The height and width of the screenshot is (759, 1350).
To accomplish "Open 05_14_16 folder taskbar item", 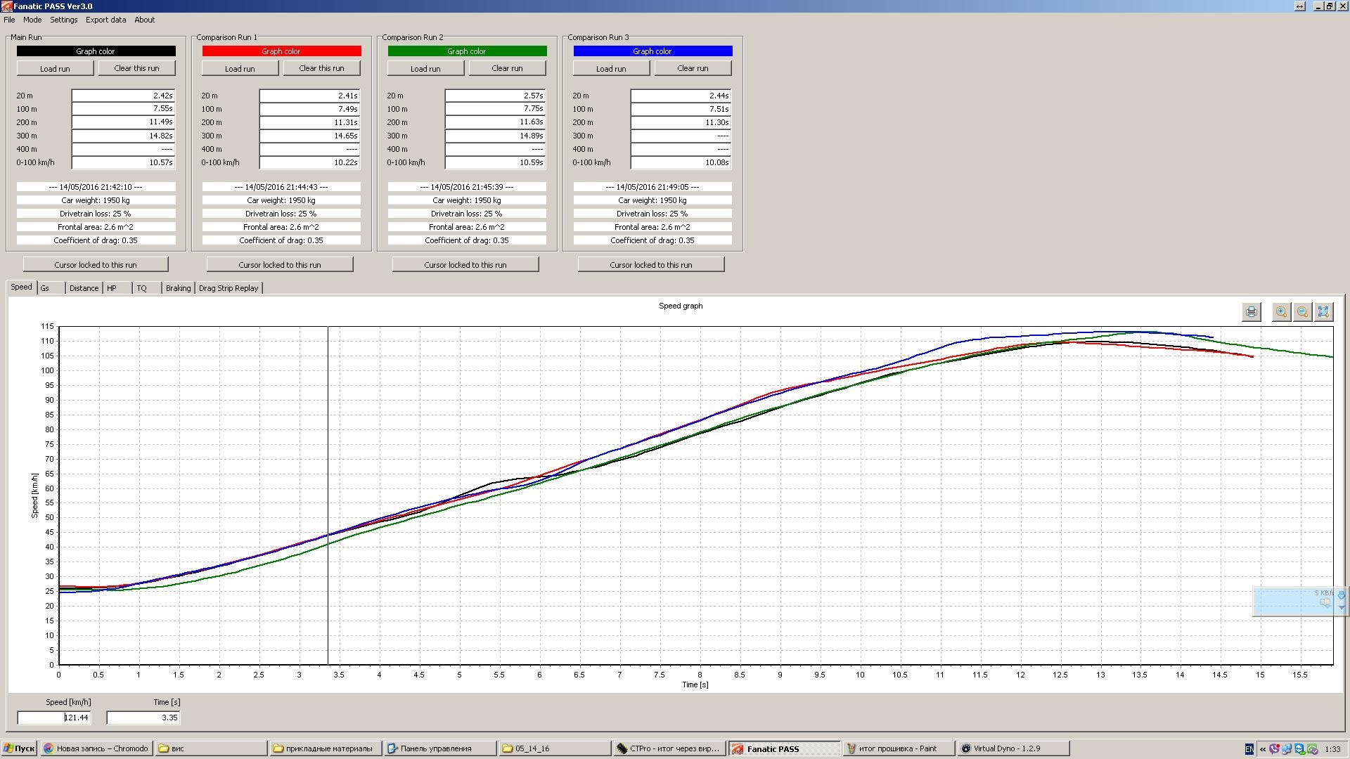I will pos(555,748).
